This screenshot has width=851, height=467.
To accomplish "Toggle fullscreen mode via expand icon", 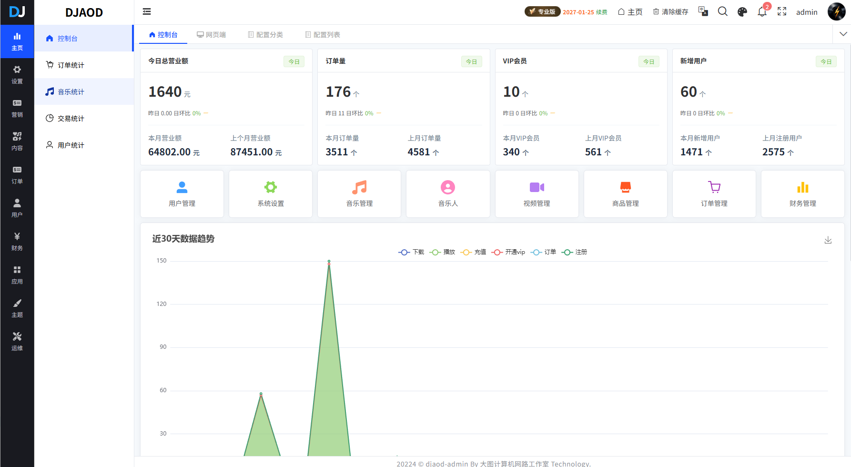I will click(782, 11).
